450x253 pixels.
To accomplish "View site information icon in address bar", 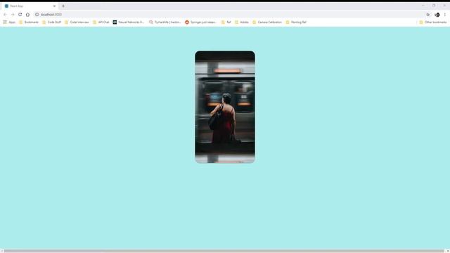I will (x=37, y=15).
